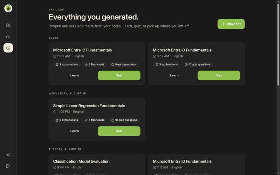Click Learn on the 6:52 AM Entra ID set
Screen dimensions: 280x175
coord(174,75)
